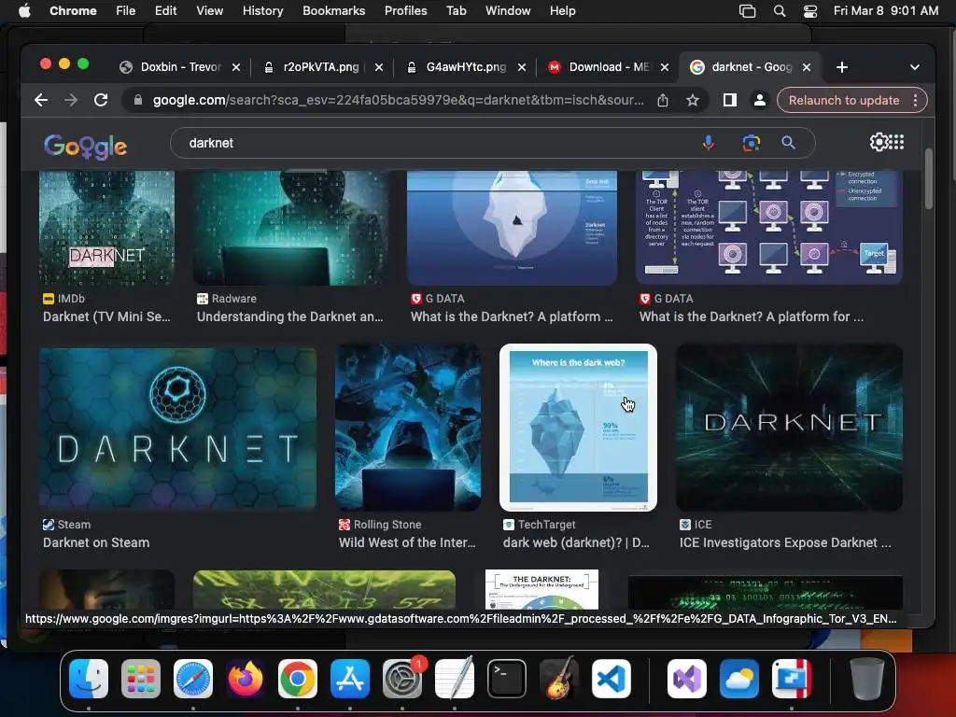Open Finder from the Dock
Viewport: 956px width, 717px height.
89,679
